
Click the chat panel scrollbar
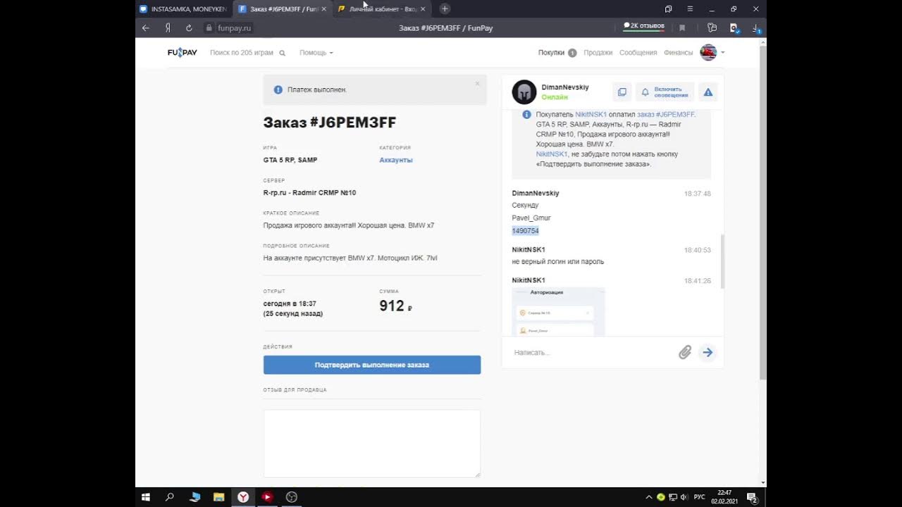coord(721,261)
